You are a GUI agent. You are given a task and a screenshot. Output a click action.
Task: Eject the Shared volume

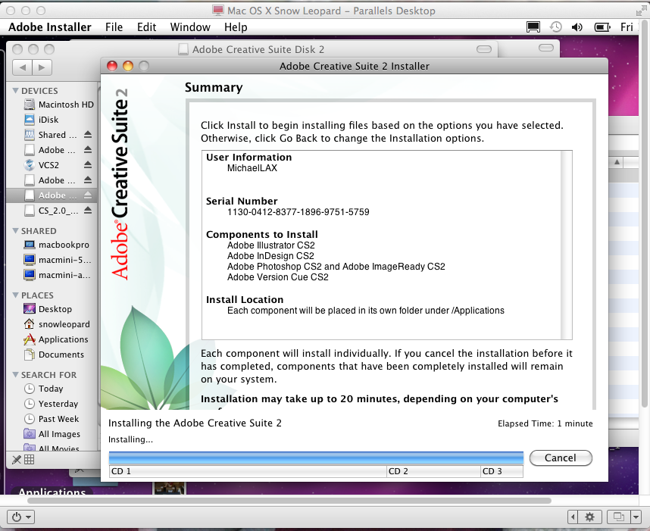pyautogui.click(x=87, y=135)
